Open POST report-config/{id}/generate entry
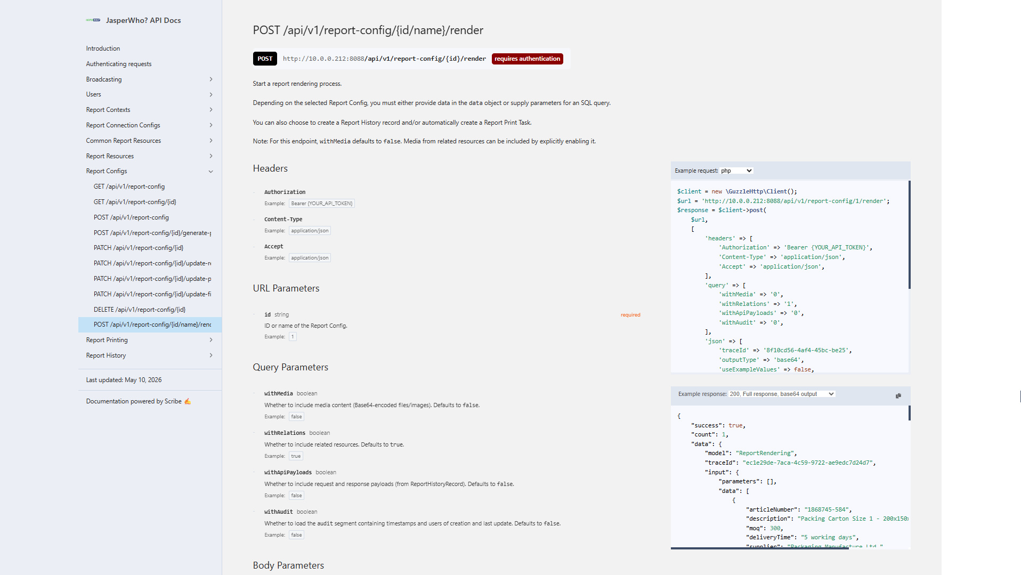The image size is (1021, 575). (152, 233)
